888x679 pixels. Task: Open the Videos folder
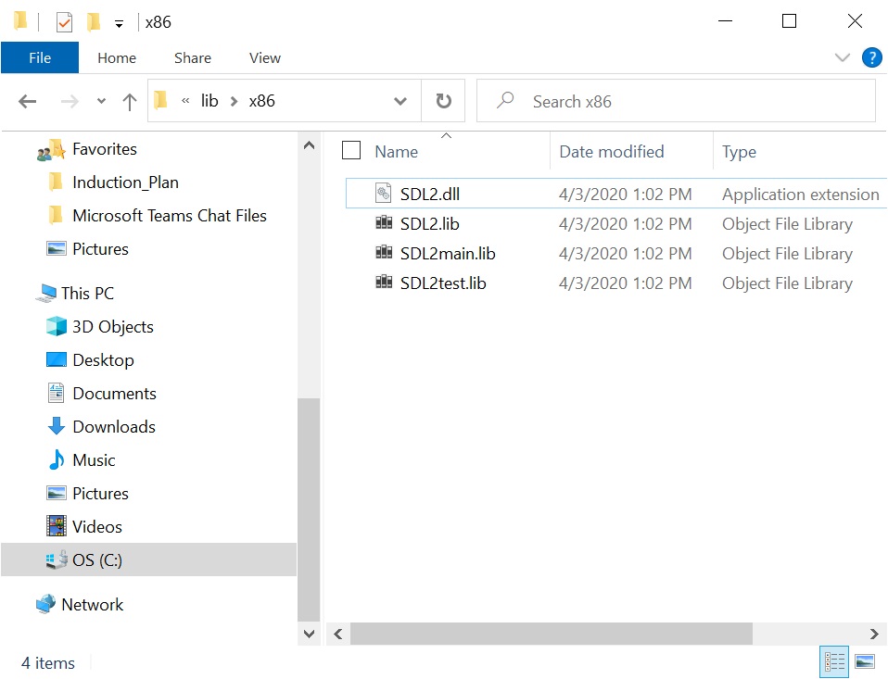(96, 527)
